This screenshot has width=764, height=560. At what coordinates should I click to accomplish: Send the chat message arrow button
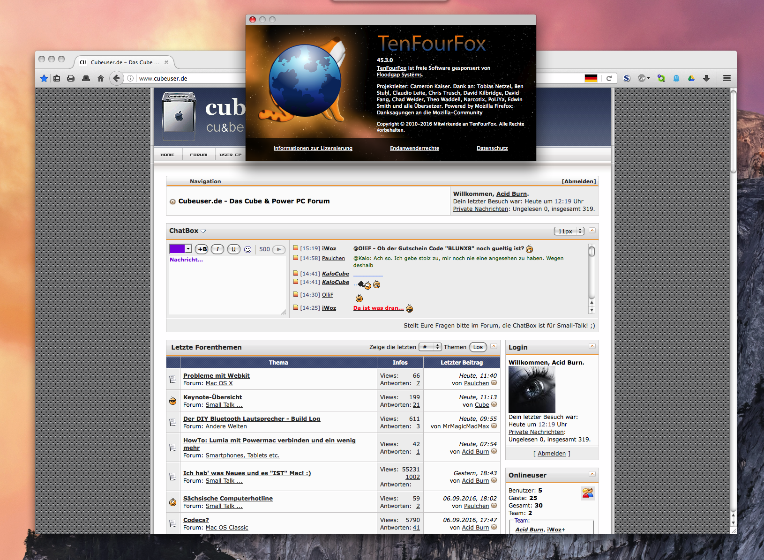(x=279, y=249)
